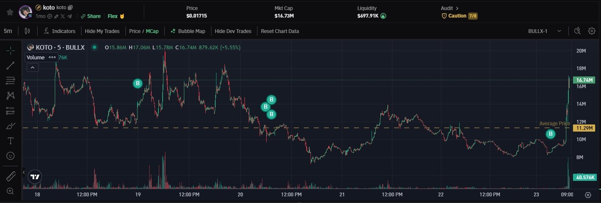Select the forecasting and measurement tool
The width and height of the screenshot is (601, 203).
click(x=11, y=111)
